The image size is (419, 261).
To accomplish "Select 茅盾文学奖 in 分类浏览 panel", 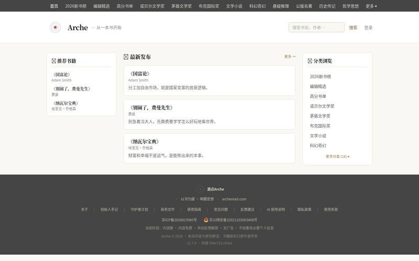I will [x=320, y=116].
